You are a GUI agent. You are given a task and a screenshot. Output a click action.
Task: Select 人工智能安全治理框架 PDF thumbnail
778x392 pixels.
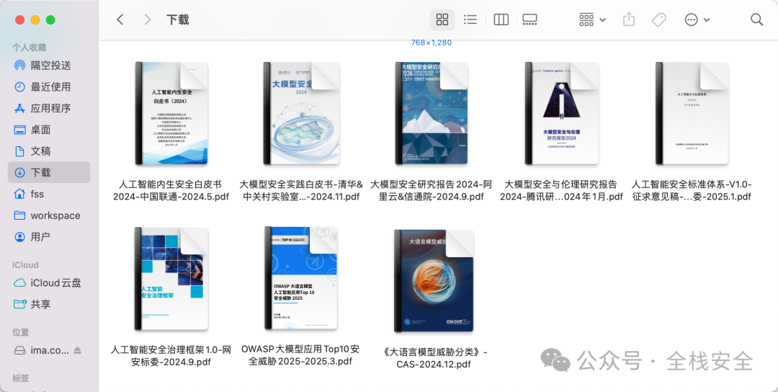(x=171, y=279)
